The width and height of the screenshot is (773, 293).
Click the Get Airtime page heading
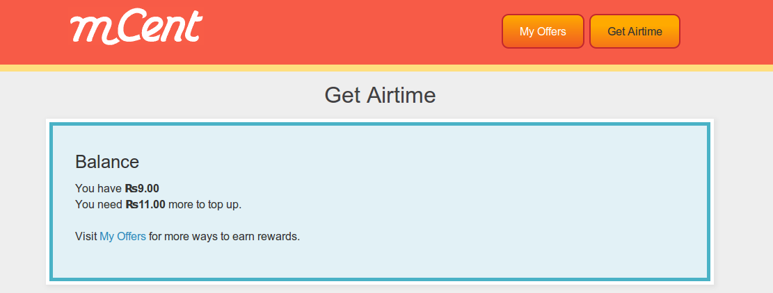click(x=380, y=95)
